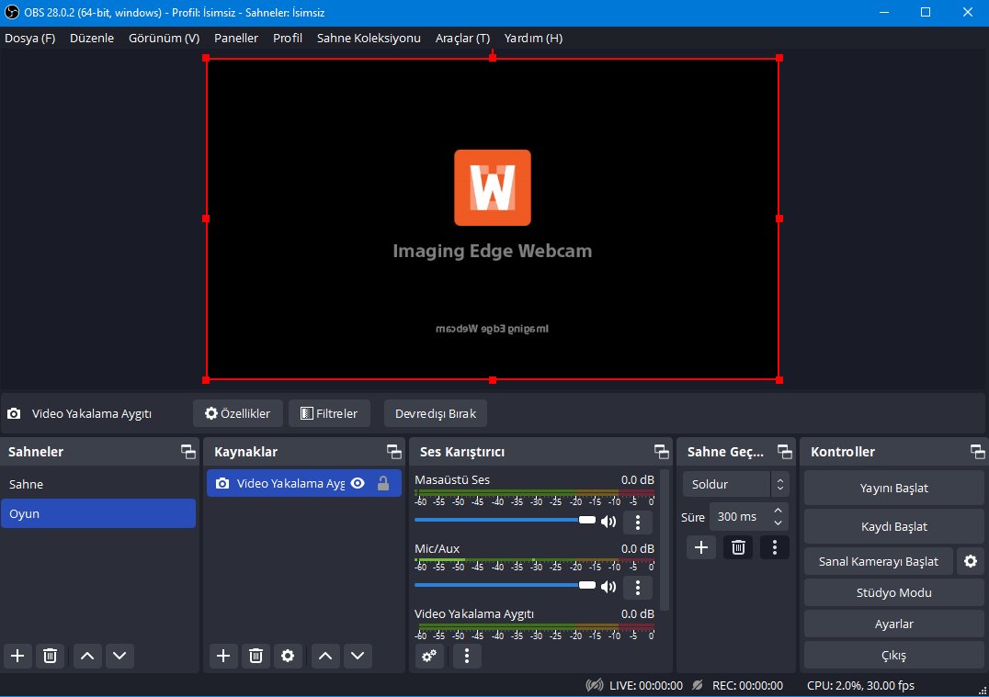
Task: Click Sanal Kamerayı Başlat button
Action: [x=879, y=561]
